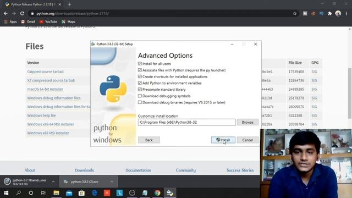Open a new browser tab
This screenshot has width=352, height=198.
[x=70, y=4]
